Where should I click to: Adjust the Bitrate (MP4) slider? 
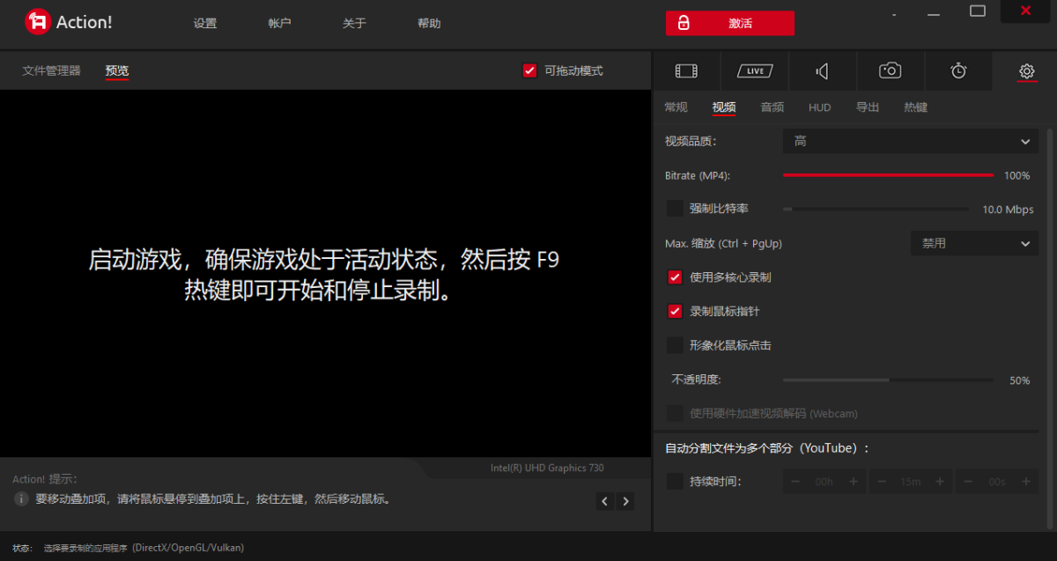[x=888, y=175]
